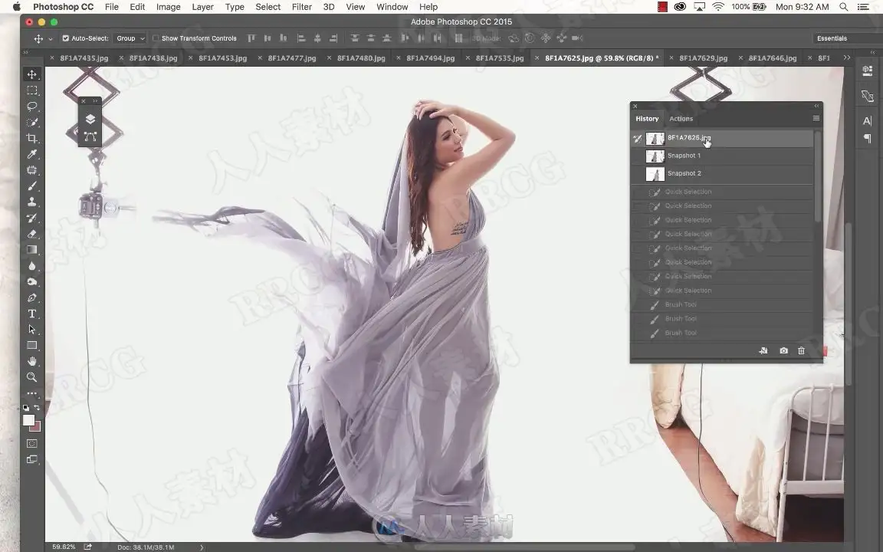The height and width of the screenshot is (552, 883).
Task: Select the Rectangle shape tool
Action: coord(32,345)
